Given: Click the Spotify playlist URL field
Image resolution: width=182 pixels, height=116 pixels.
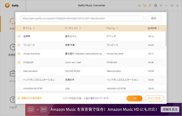Looking at the screenshot, I should coord(82,18).
